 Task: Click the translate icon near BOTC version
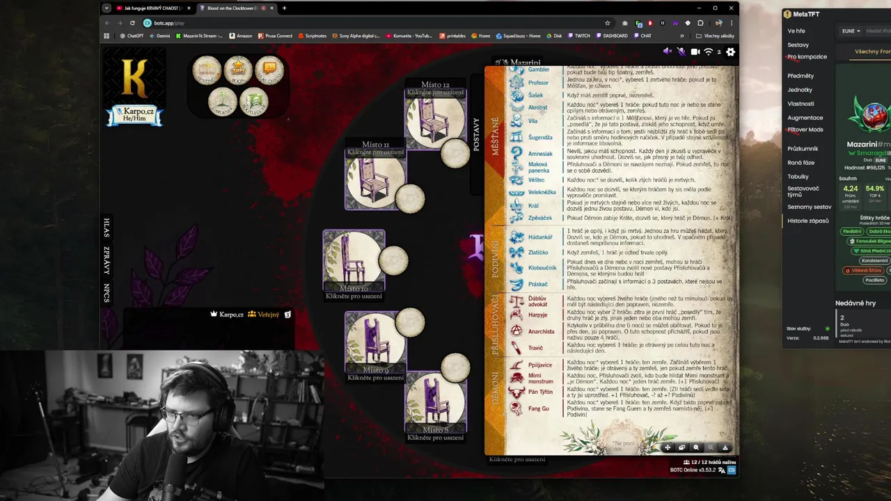[722, 470]
